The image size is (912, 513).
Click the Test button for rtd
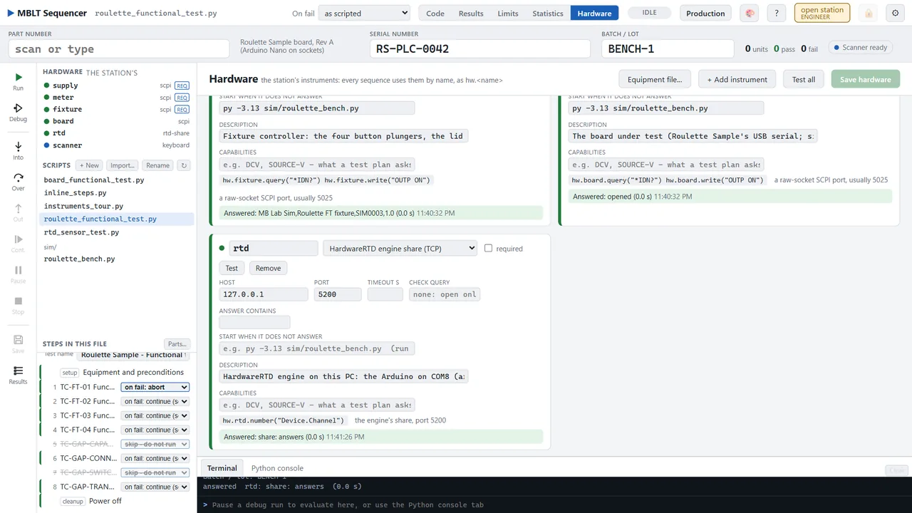232,268
